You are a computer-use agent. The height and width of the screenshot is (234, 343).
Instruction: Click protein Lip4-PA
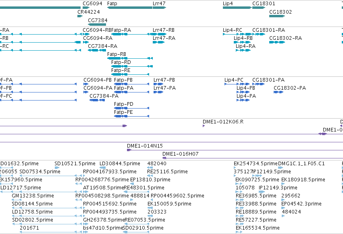pyautogui.click(x=243, y=100)
